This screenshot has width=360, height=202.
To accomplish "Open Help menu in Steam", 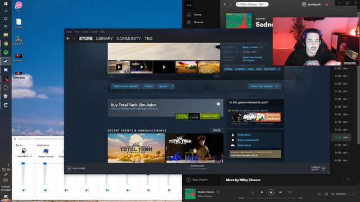I will pos(102,32).
